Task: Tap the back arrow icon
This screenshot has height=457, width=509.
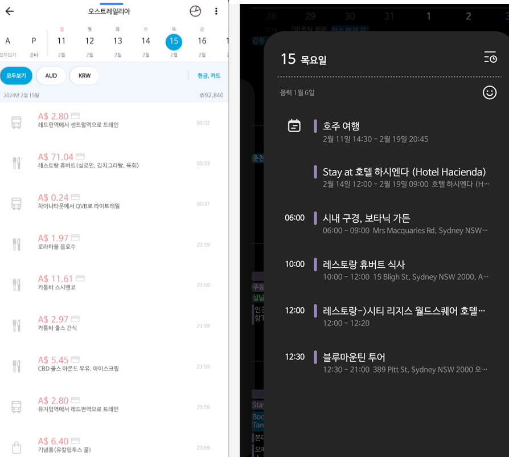Action: coord(9,11)
